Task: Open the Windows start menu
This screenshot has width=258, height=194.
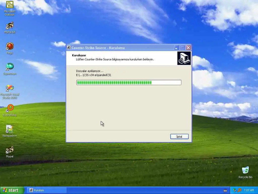Action: coord(12,190)
